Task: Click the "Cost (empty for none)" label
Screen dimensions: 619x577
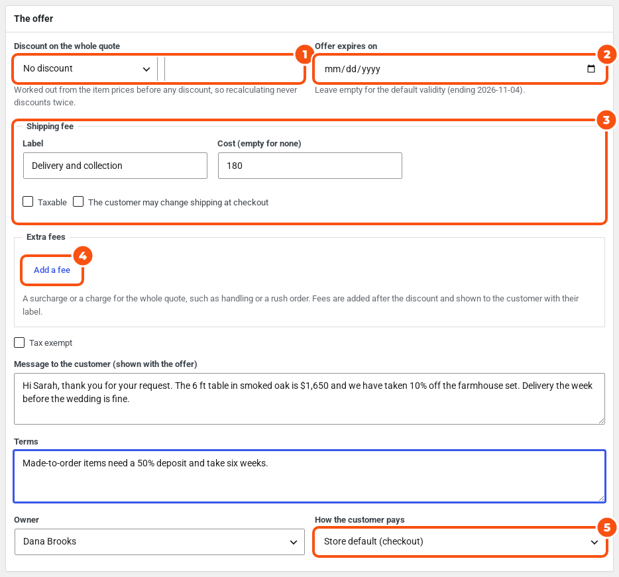Action: (259, 144)
